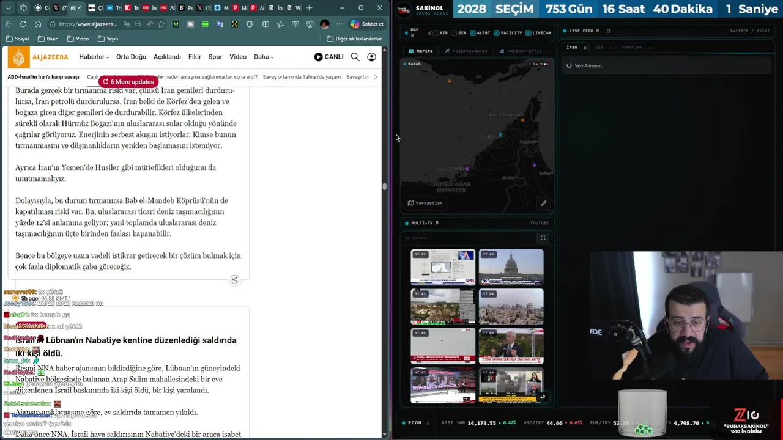The width and height of the screenshot is (783, 440).
Task: Open browser settings three-dot menu
Action: 339,24
